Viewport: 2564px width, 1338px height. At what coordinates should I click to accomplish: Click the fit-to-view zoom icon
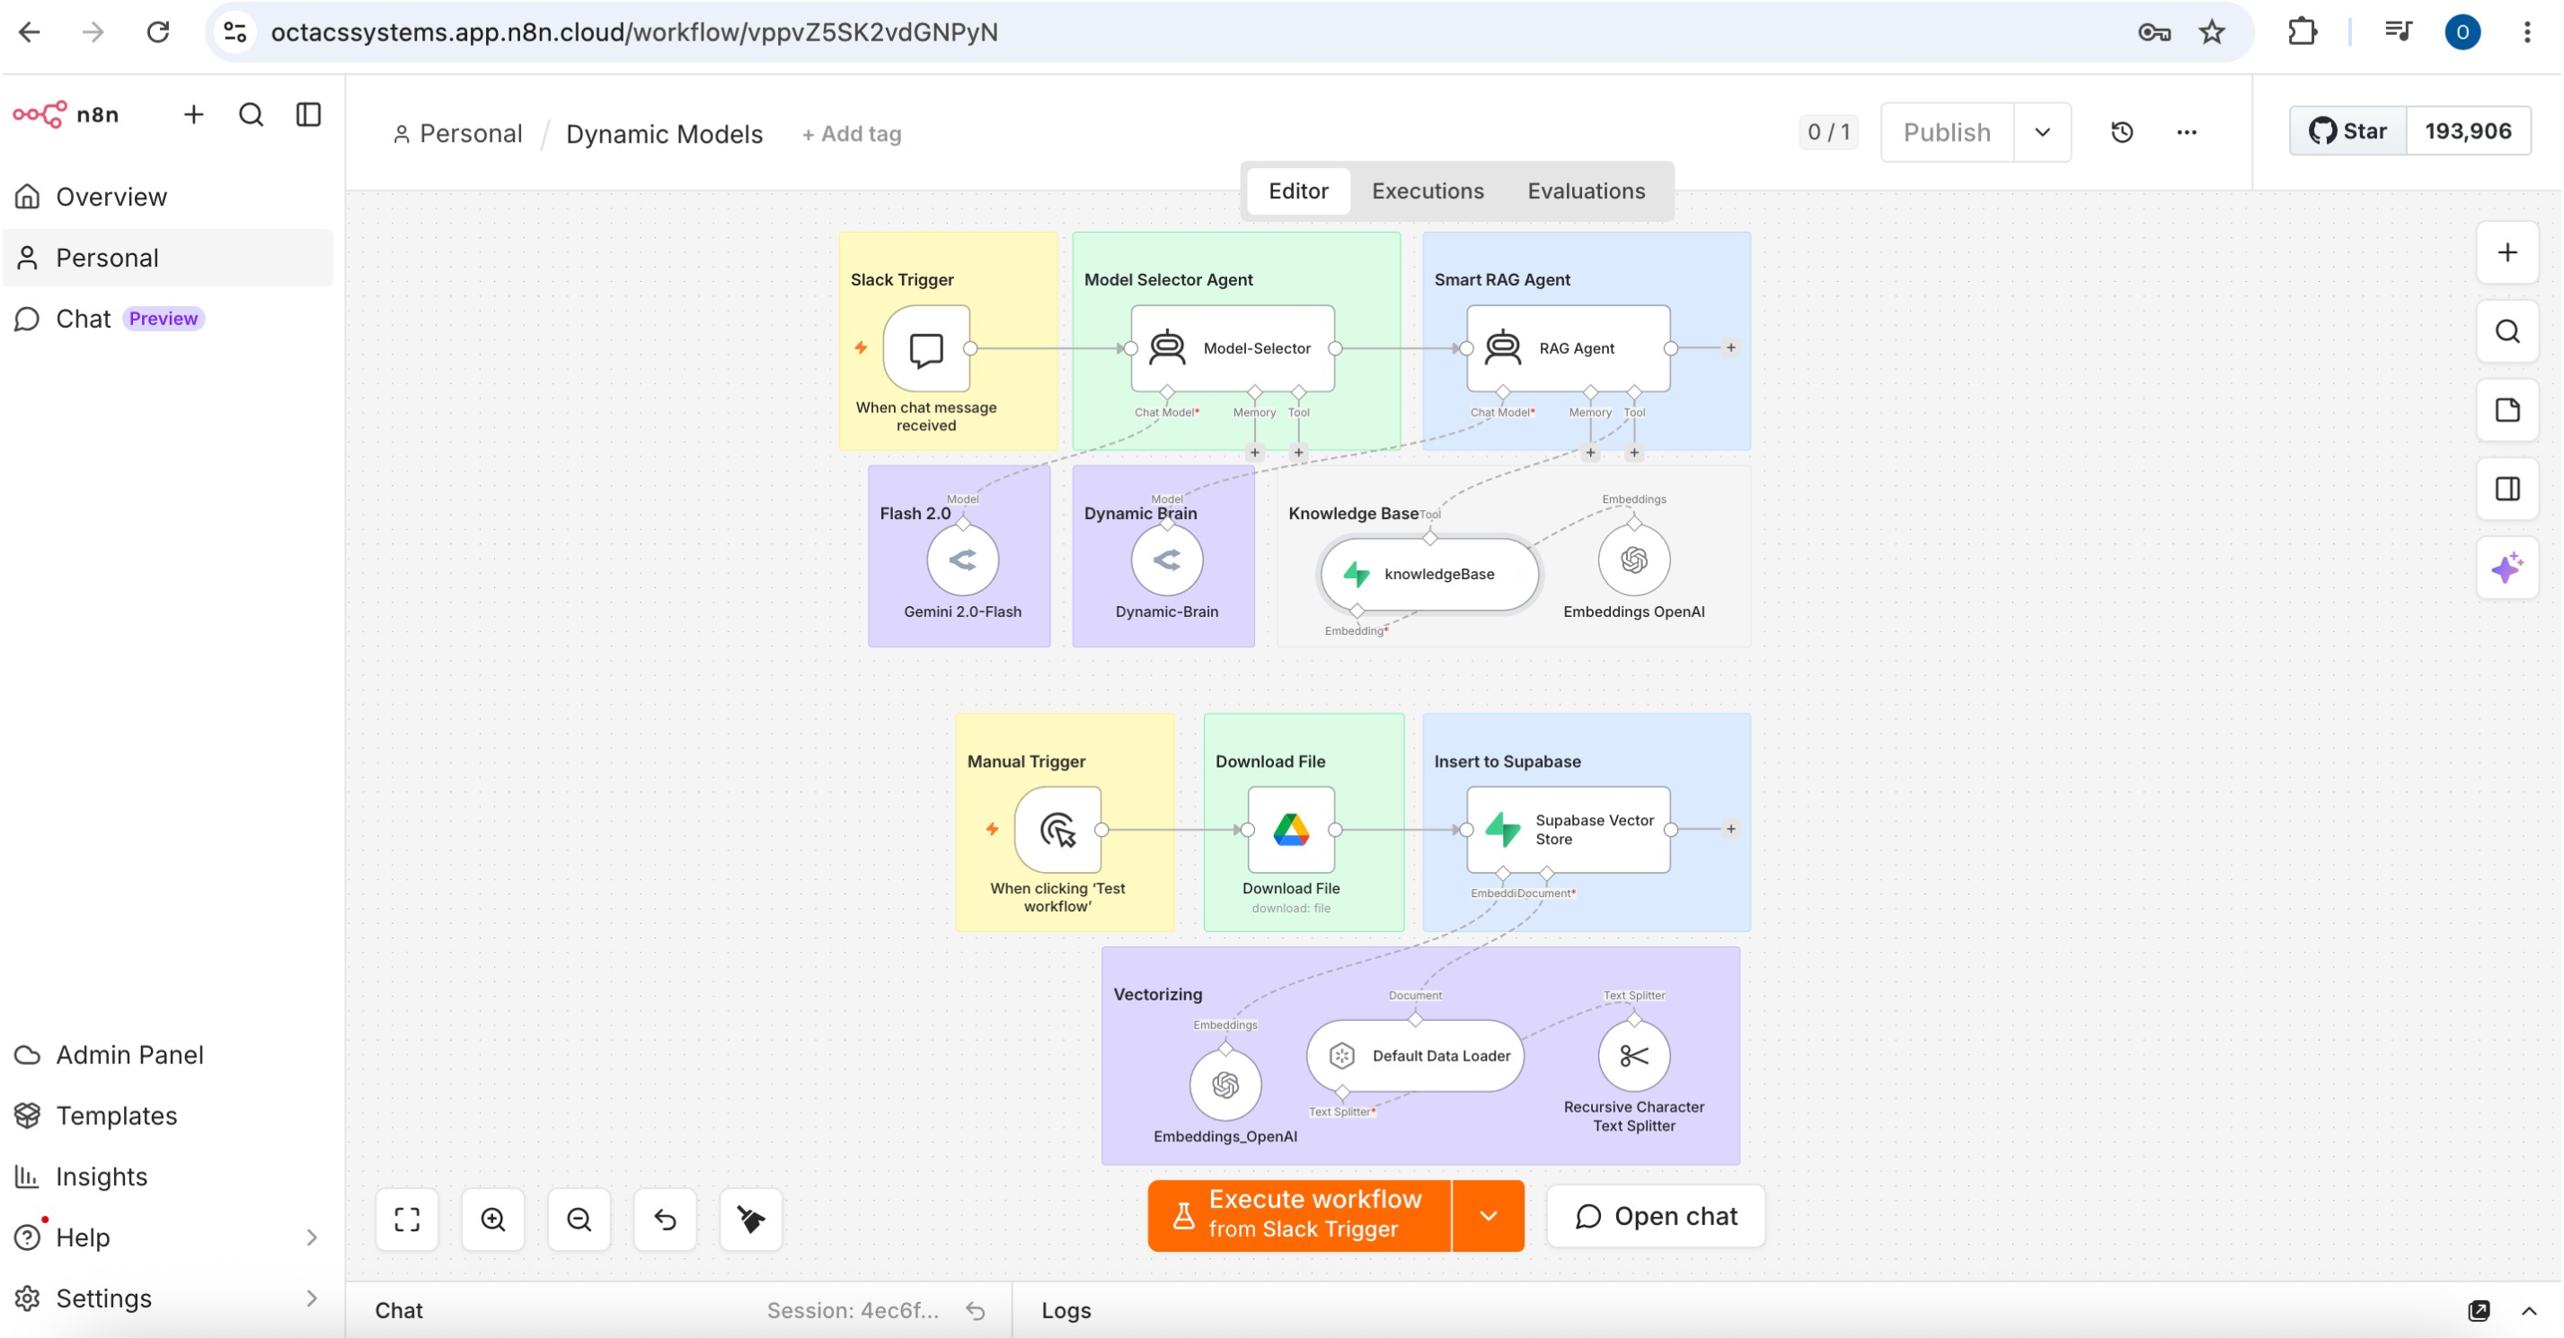coord(407,1219)
